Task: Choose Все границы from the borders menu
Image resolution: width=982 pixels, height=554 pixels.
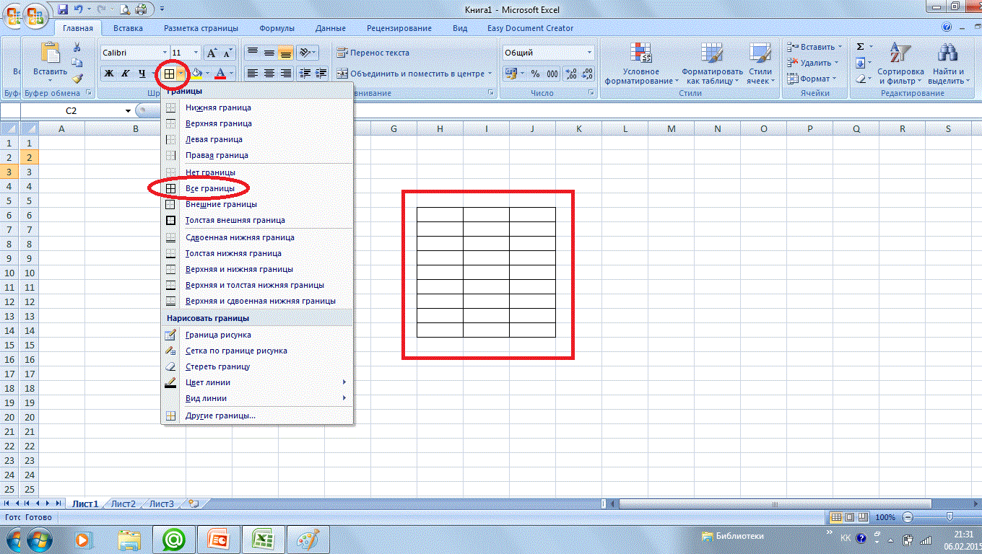Action: (x=256, y=188)
